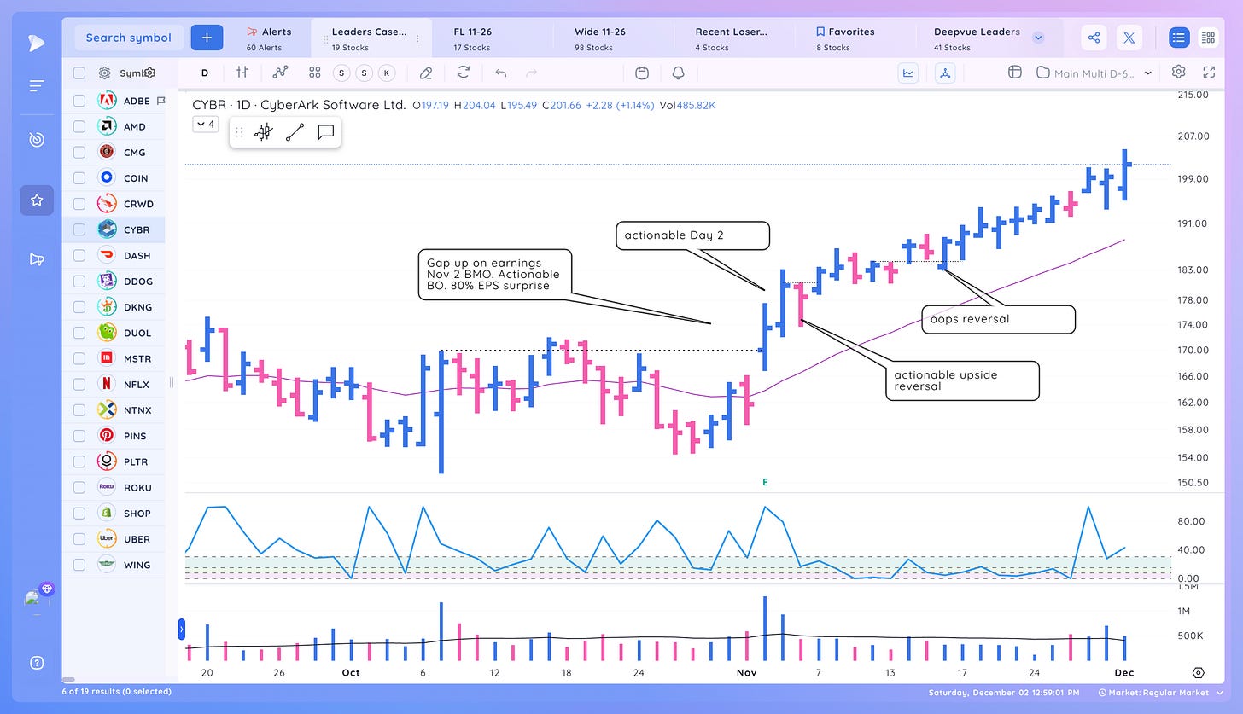1243x714 pixels.
Task: Open the calendar icon in the chart toolbar
Action: pos(643,73)
